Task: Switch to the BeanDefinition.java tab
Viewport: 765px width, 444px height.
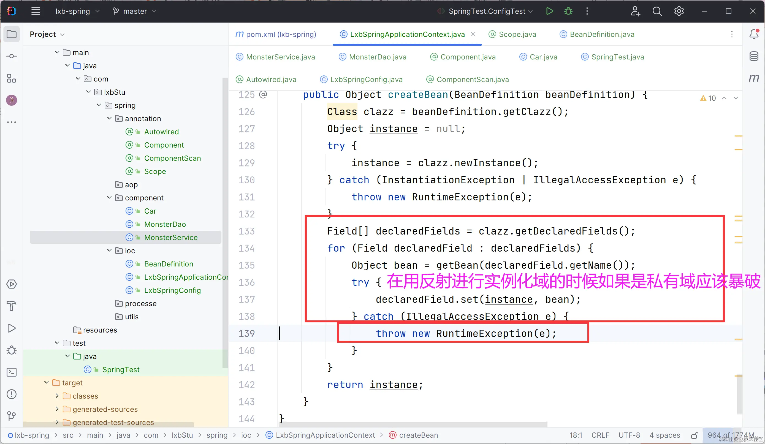Action: click(602, 34)
